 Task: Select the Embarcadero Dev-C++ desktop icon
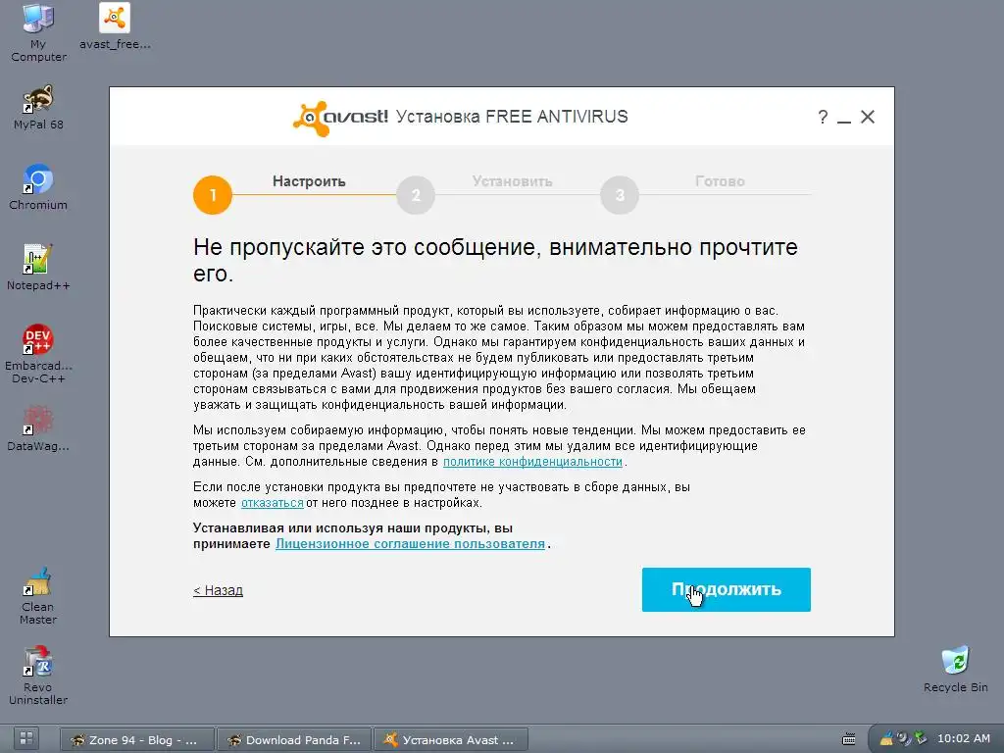(38, 354)
